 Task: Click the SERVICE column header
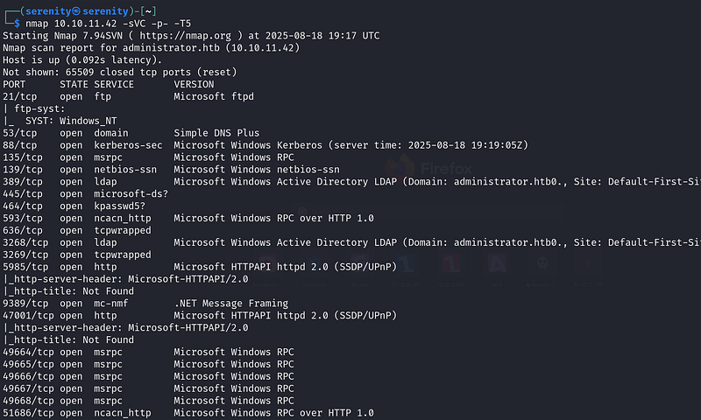pos(114,84)
